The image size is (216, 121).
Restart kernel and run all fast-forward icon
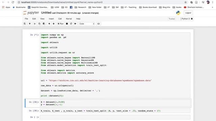tap(75, 24)
